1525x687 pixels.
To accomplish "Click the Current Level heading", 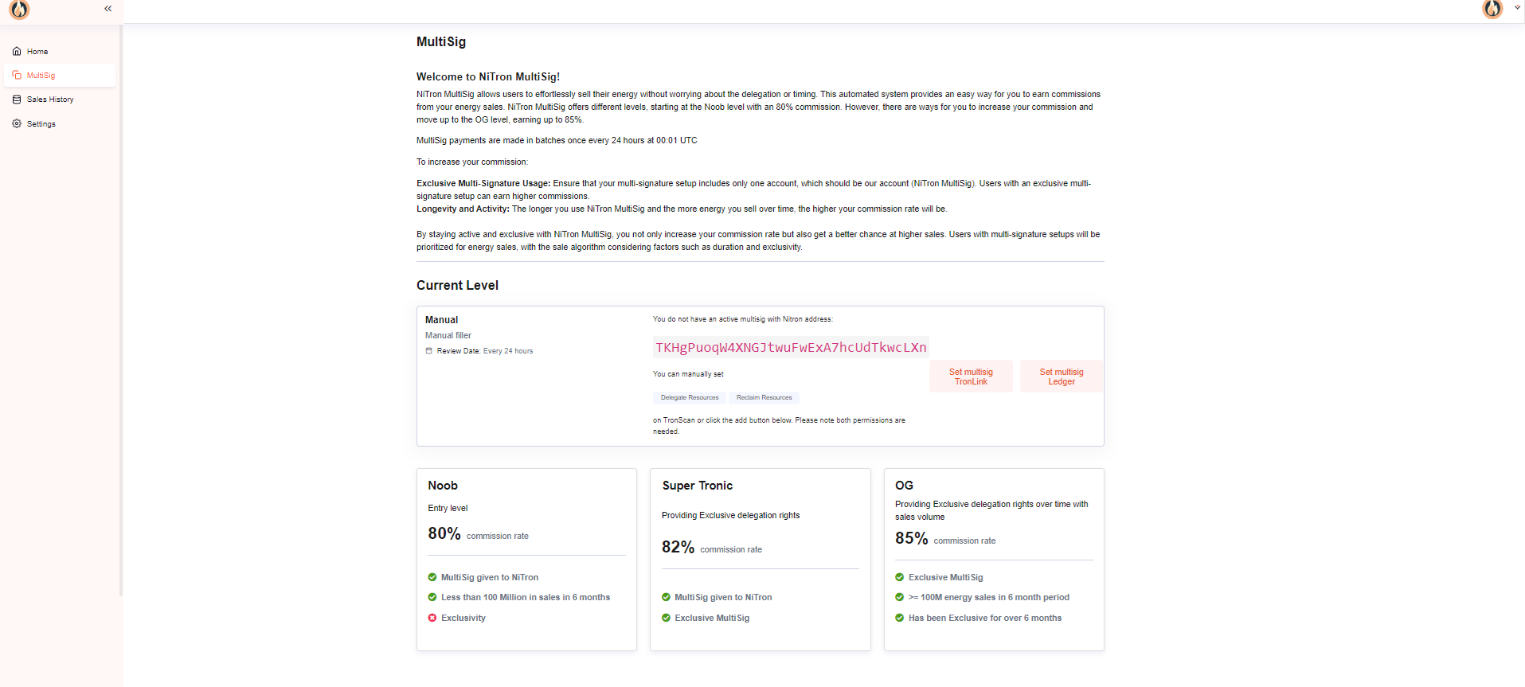I will (457, 285).
